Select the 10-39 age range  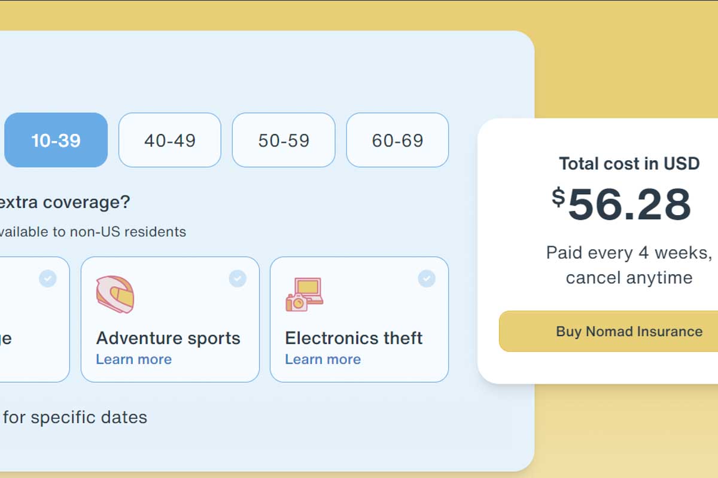(x=56, y=140)
